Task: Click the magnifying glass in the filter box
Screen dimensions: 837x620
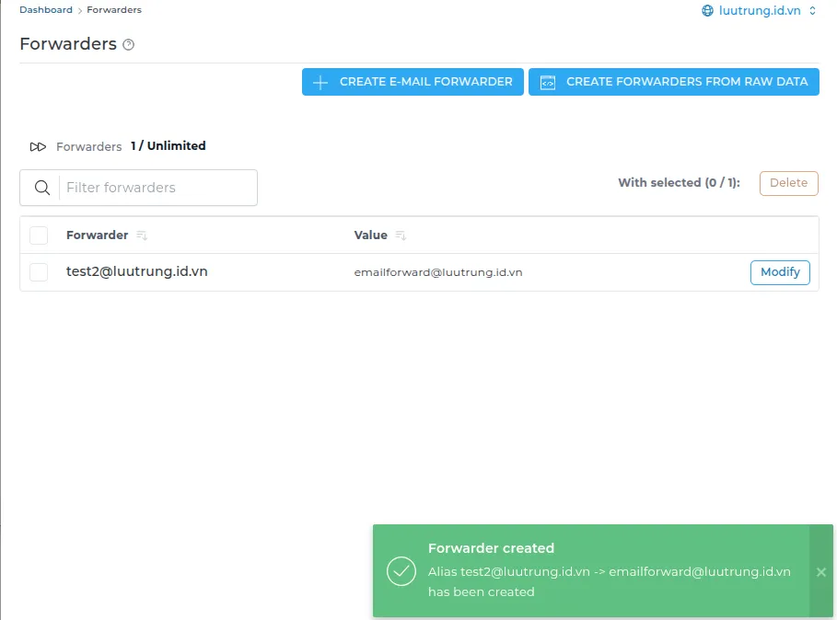Action: click(41, 187)
